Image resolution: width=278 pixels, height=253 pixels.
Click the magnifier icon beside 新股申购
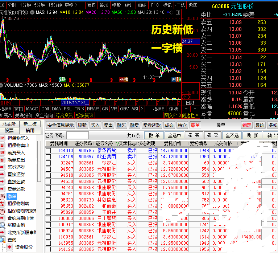3,225
